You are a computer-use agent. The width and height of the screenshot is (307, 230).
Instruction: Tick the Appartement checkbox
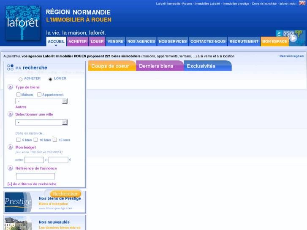pos(39,95)
